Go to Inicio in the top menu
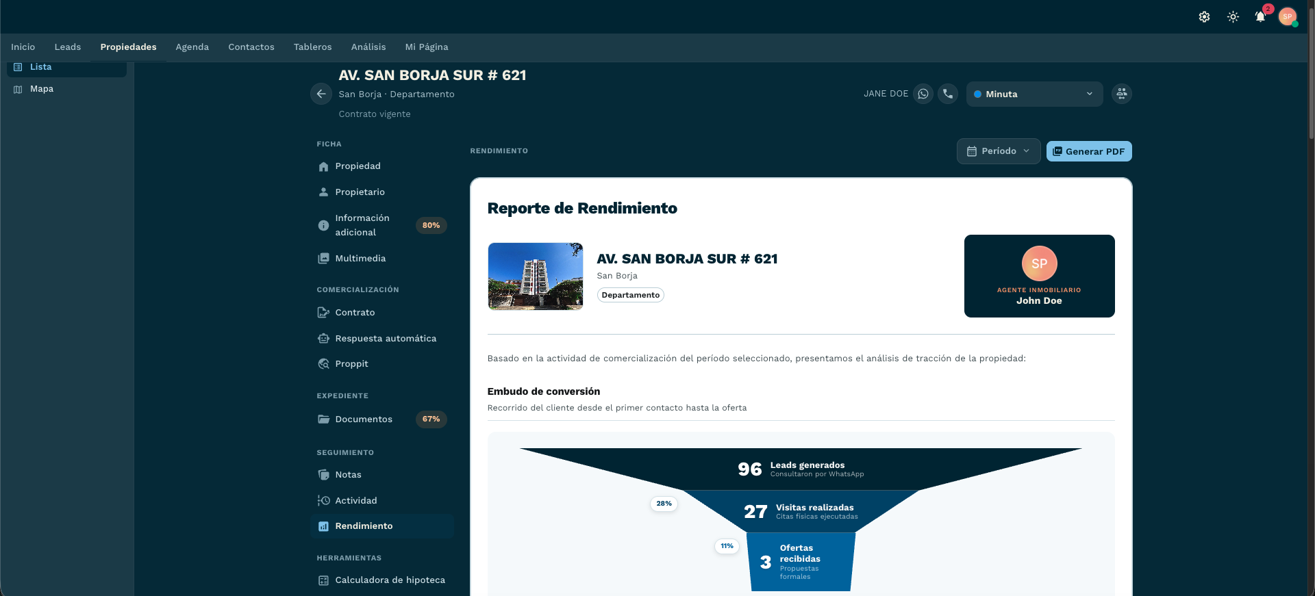Screen dimensions: 1315x596 point(23,47)
